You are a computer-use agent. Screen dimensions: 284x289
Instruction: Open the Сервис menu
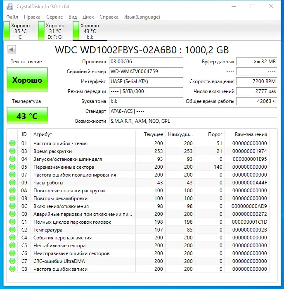(x=54, y=17)
